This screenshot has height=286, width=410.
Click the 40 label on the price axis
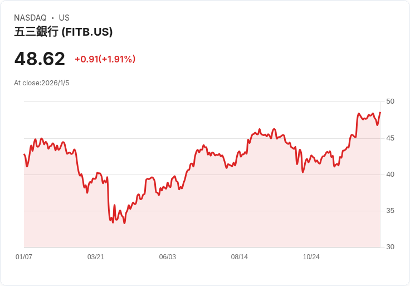(x=390, y=174)
